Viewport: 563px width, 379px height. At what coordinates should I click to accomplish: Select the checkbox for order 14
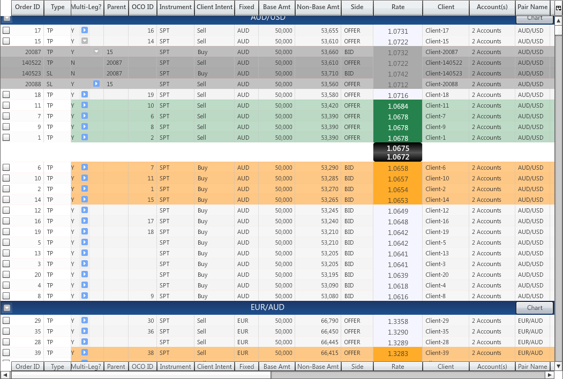6,200
